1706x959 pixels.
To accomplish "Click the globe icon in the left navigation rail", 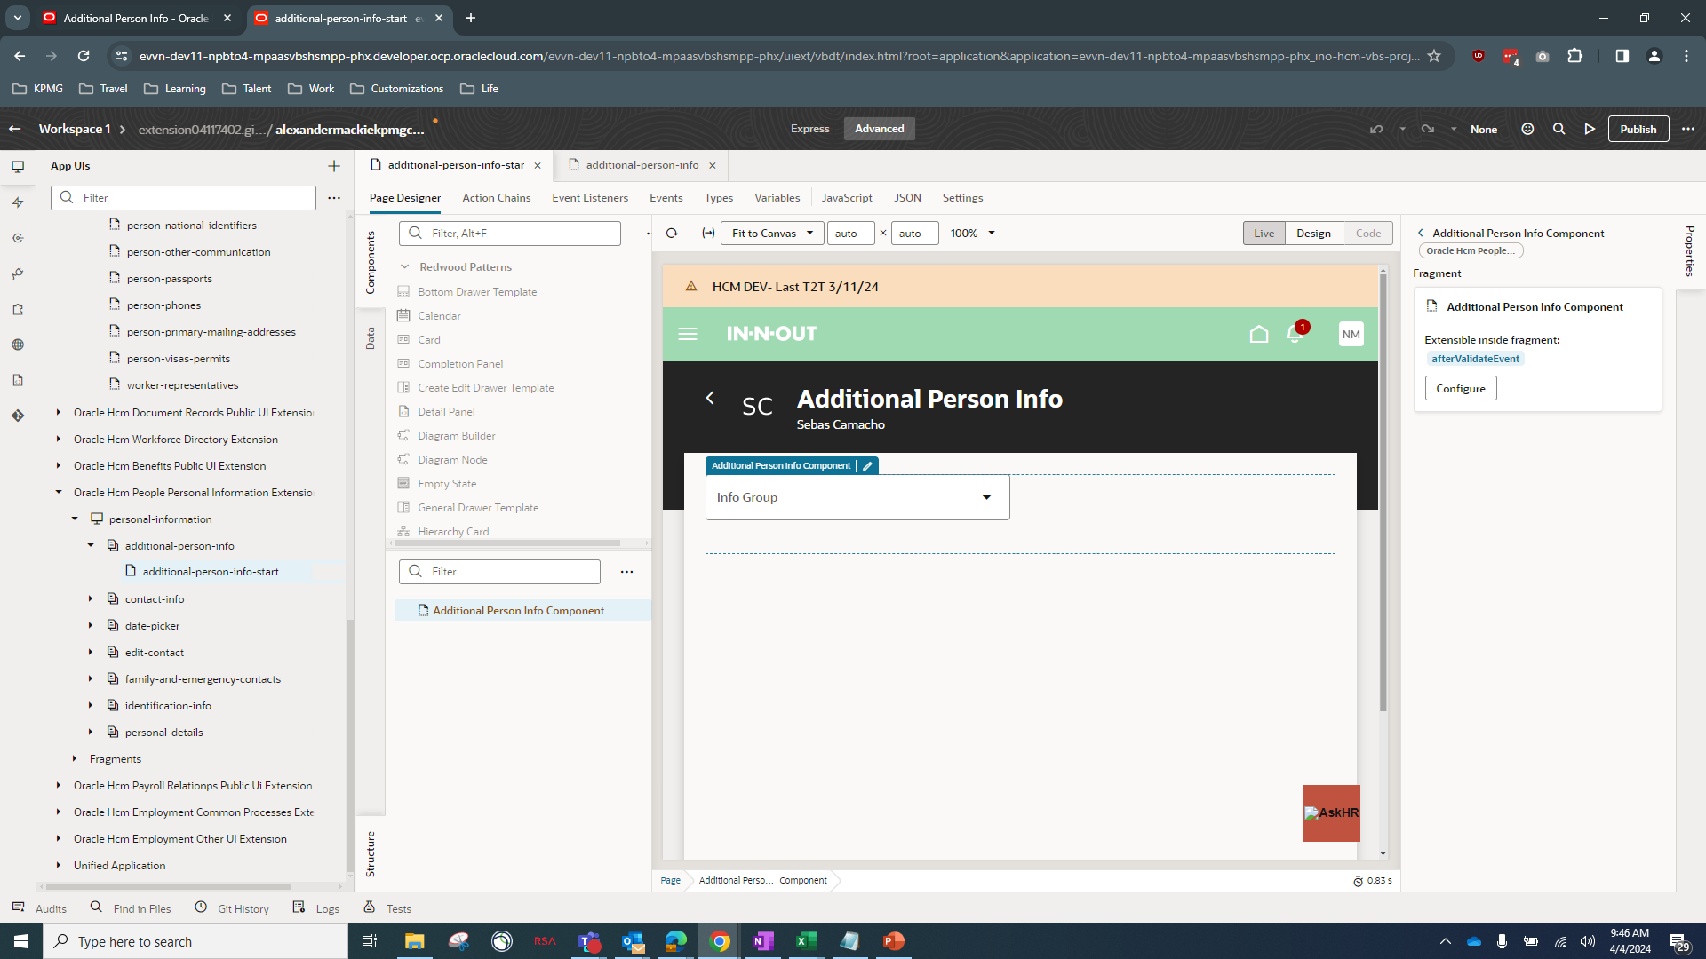I will pyautogui.click(x=17, y=345).
